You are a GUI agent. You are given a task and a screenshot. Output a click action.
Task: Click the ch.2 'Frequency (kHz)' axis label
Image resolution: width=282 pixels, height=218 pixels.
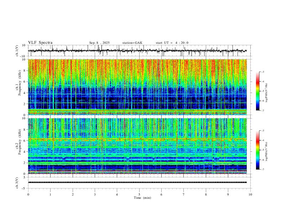[x=20, y=142]
